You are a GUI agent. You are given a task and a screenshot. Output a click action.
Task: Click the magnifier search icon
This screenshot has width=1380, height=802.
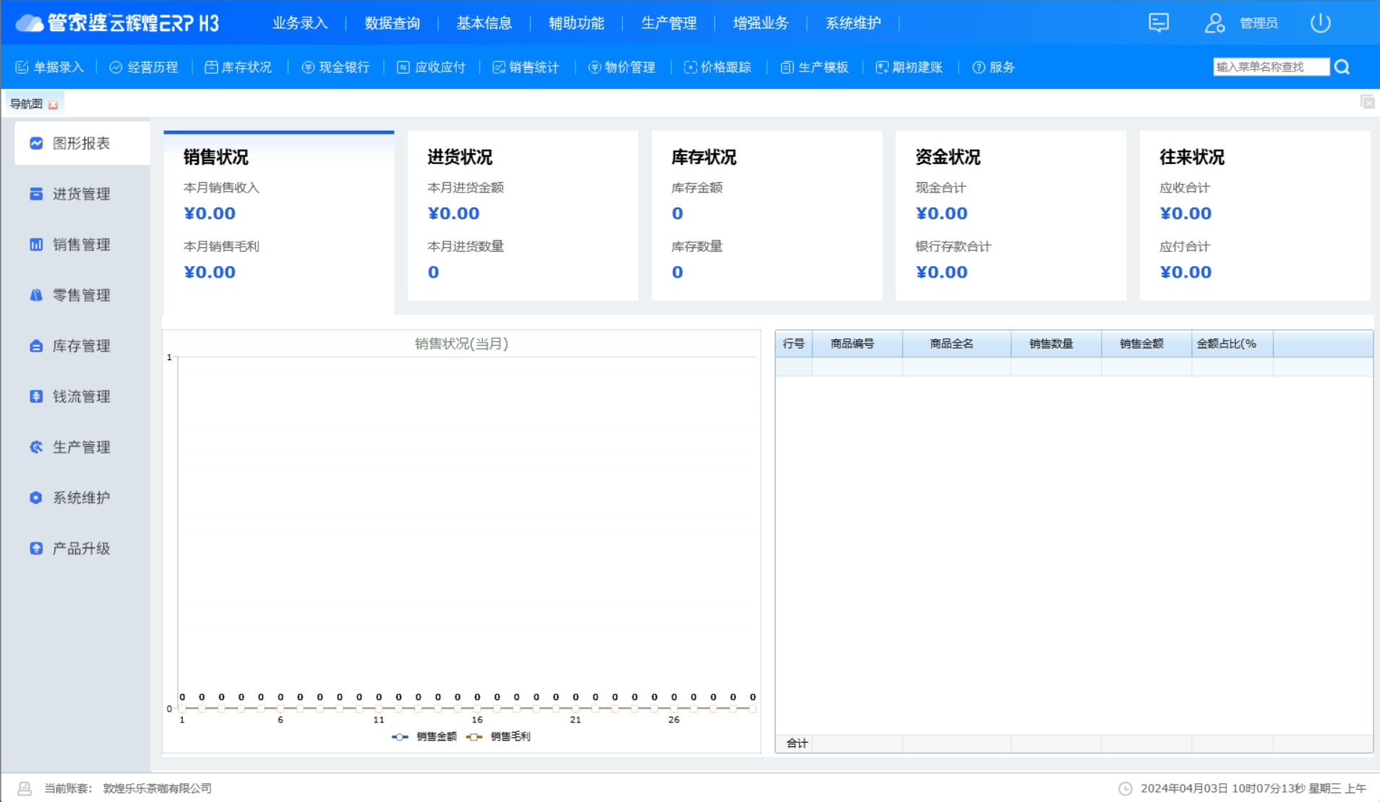pos(1342,67)
